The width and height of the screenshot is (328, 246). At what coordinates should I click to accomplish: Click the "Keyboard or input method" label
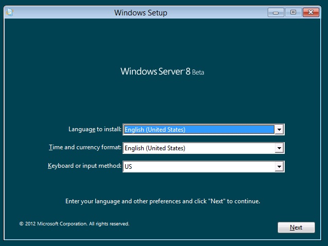(x=84, y=166)
